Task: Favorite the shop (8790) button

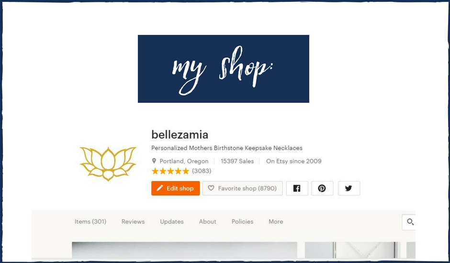Action: [243, 188]
